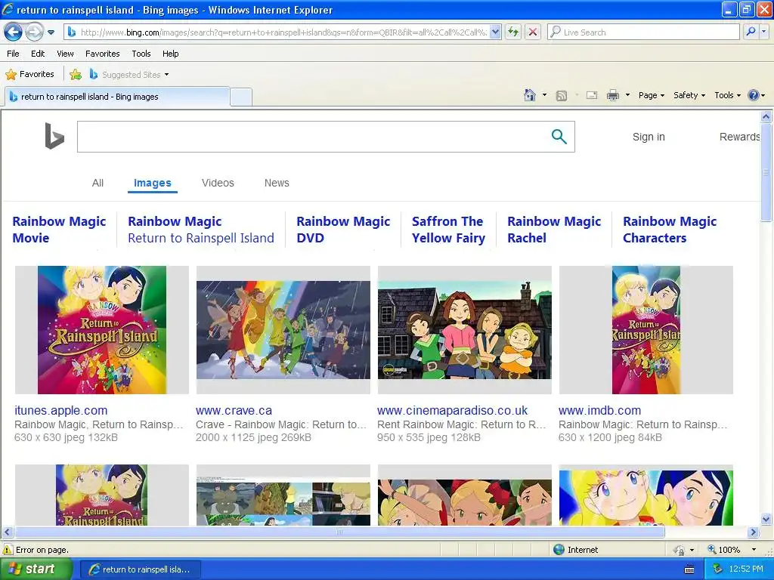Click the Add to Favorites Bar icon
The width and height of the screenshot is (774, 580).
point(76,75)
